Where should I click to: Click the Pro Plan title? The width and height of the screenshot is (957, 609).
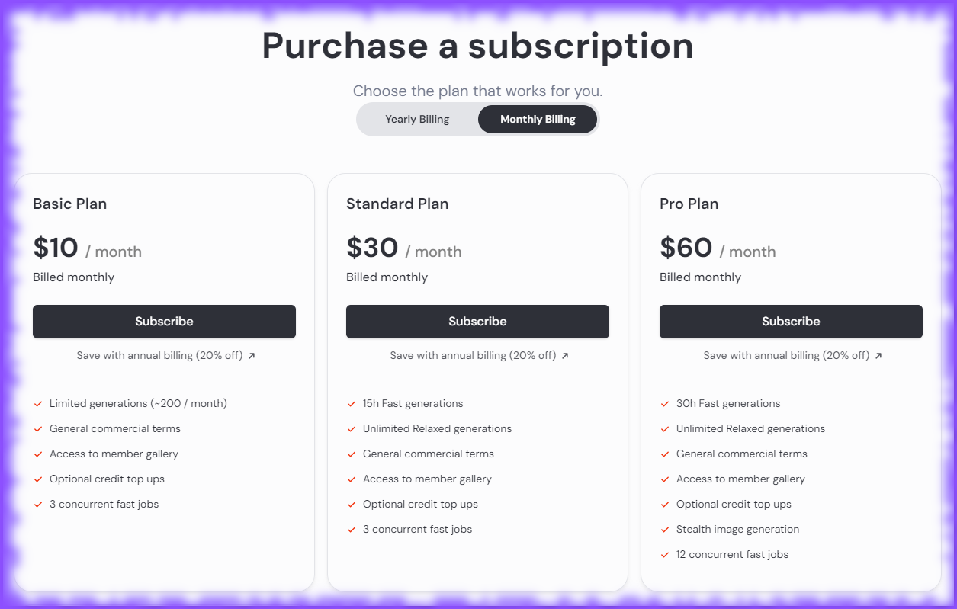pyautogui.click(x=689, y=204)
